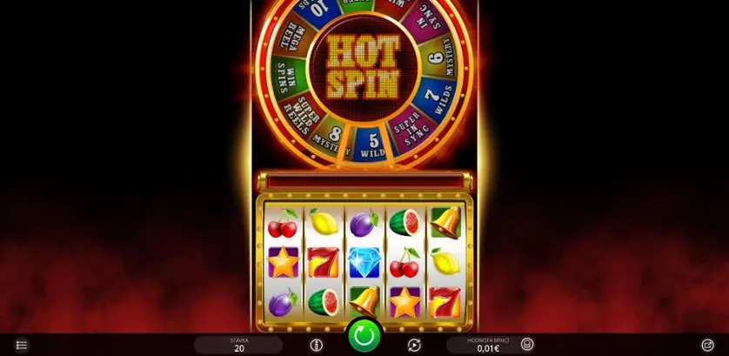Click the blue diamond symbol
The height and width of the screenshot is (356, 729).
tap(364, 262)
